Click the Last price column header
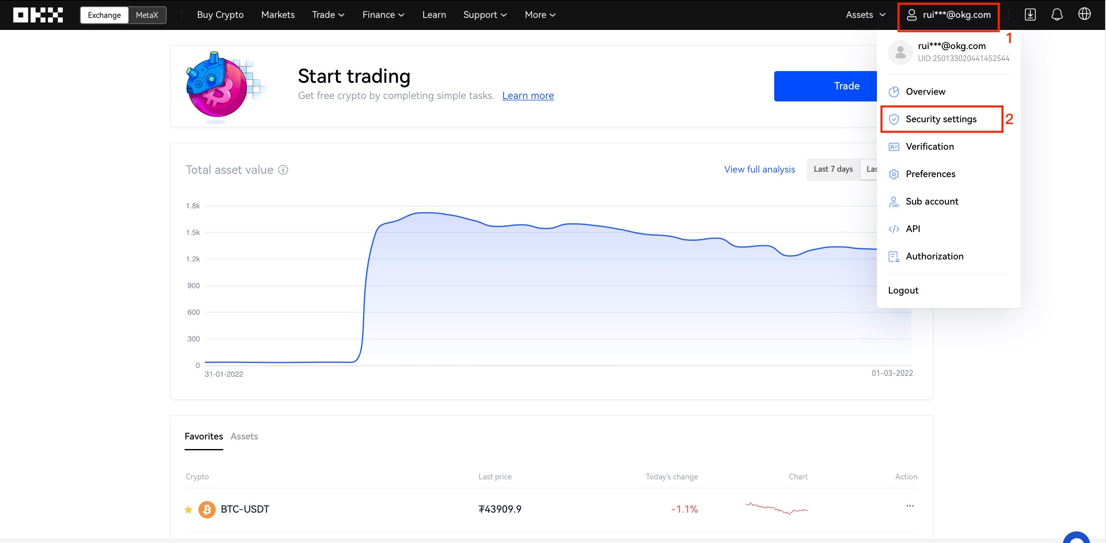The width and height of the screenshot is (1106, 543). click(x=495, y=477)
